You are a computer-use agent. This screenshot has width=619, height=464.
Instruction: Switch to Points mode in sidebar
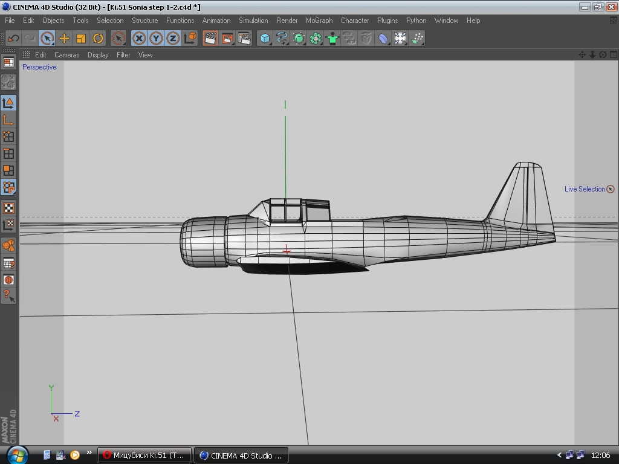point(8,137)
